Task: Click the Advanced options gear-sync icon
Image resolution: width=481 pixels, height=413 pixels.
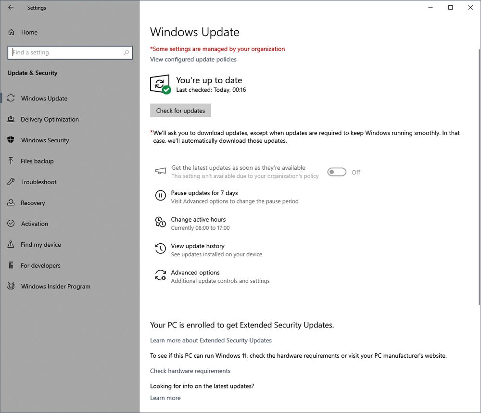Action: point(161,275)
